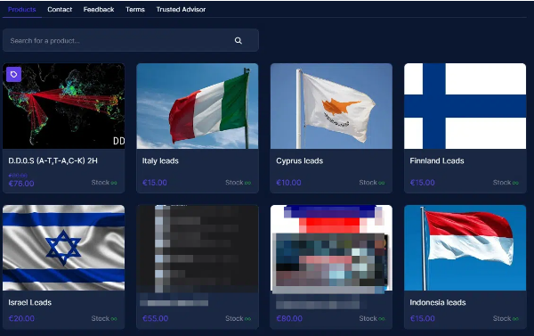Open the Trusted Advisor tab
This screenshot has width=534, height=336.
click(181, 10)
